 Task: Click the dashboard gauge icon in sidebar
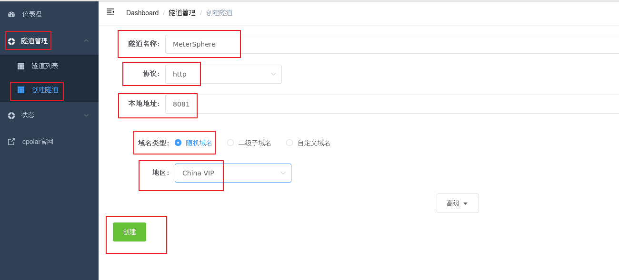click(11, 14)
